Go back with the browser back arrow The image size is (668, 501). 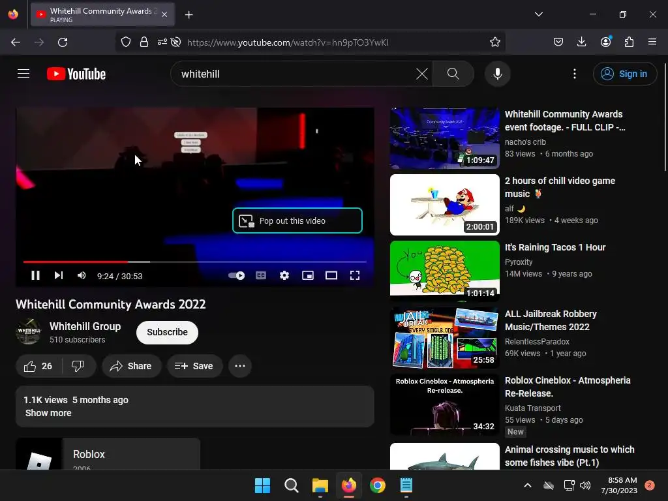click(x=16, y=42)
